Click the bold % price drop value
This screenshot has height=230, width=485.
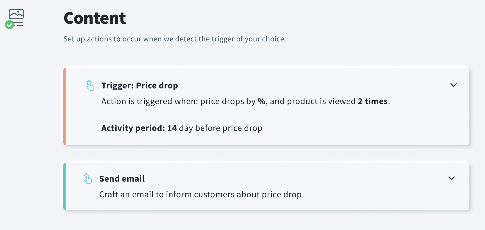(x=261, y=101)
